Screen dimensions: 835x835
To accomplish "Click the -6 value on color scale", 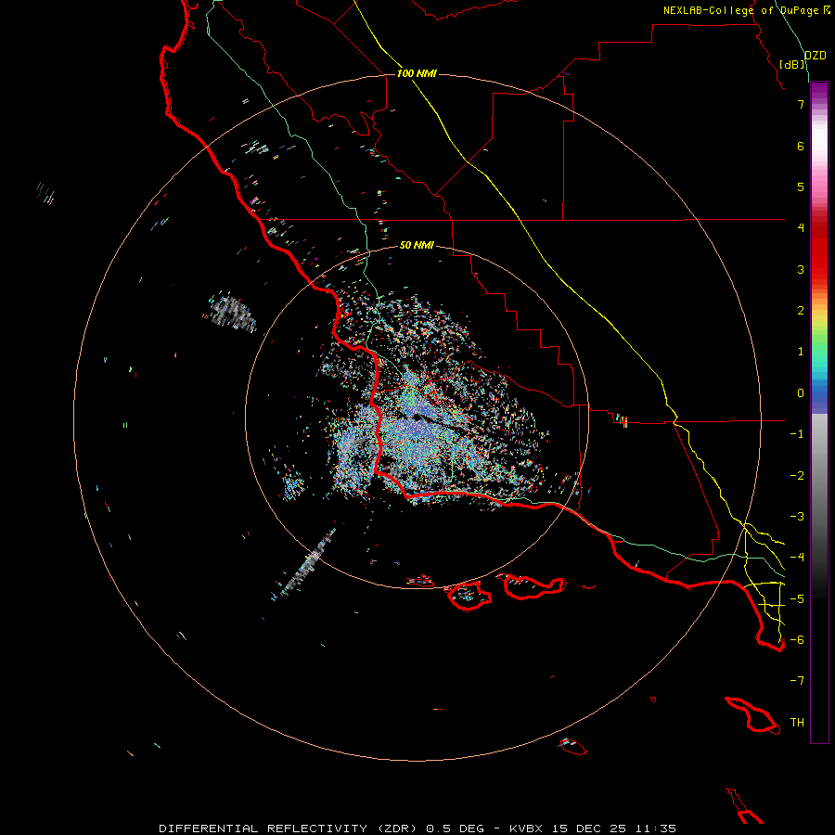I will pyautogui.click(x=797, y=640).
